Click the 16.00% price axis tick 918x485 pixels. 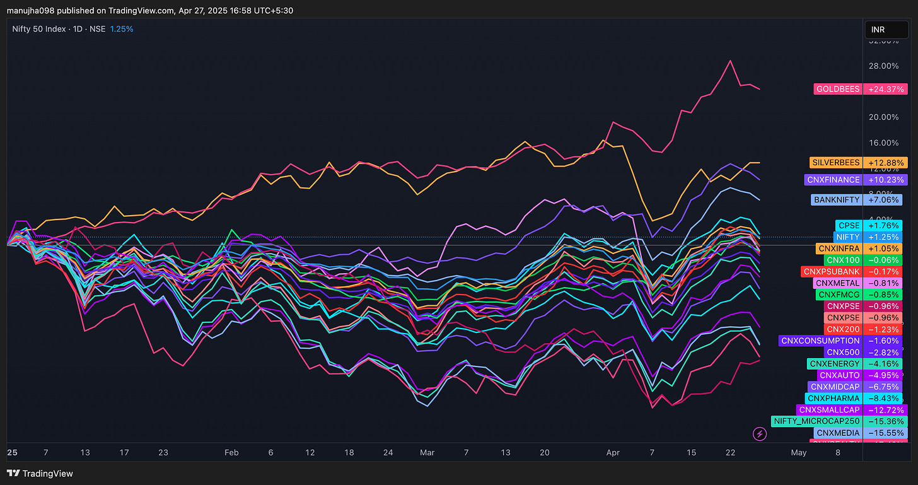pyautogui.click(x=884, y=143)
